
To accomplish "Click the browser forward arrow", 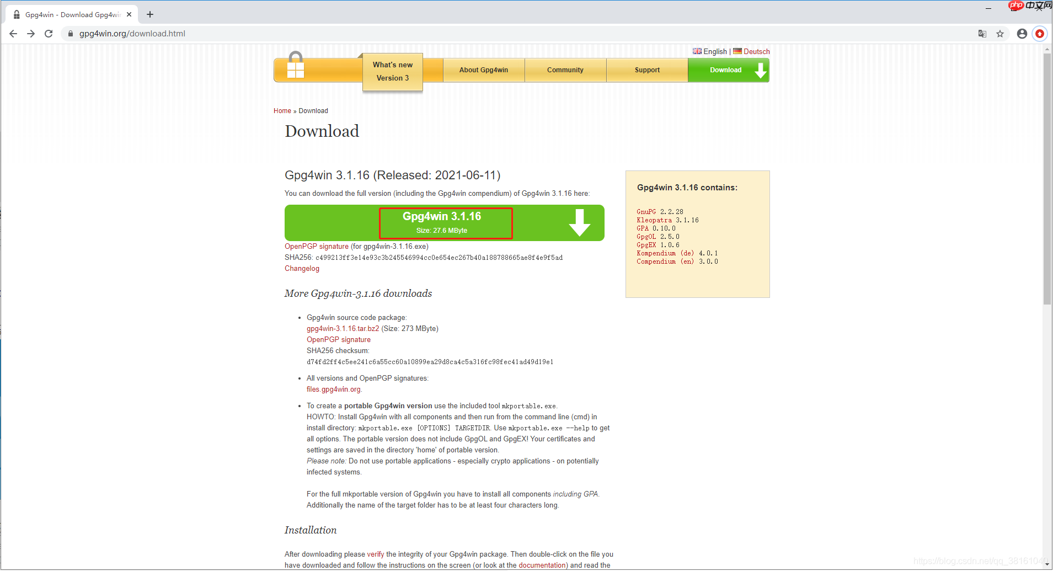I will pos(31,34).
